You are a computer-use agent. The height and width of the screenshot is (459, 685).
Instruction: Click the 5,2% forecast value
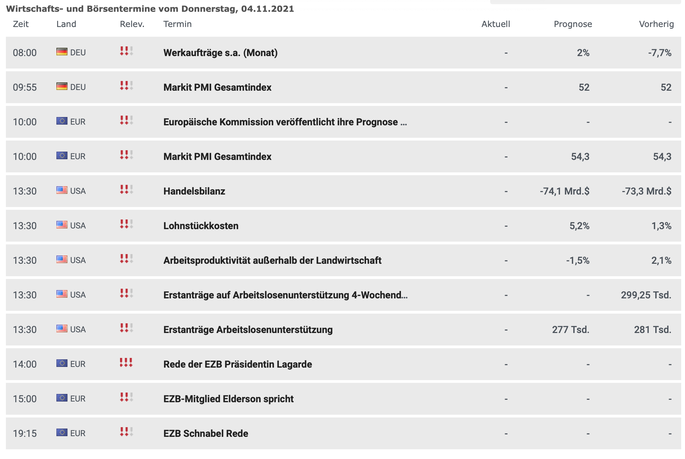(579, 226)
